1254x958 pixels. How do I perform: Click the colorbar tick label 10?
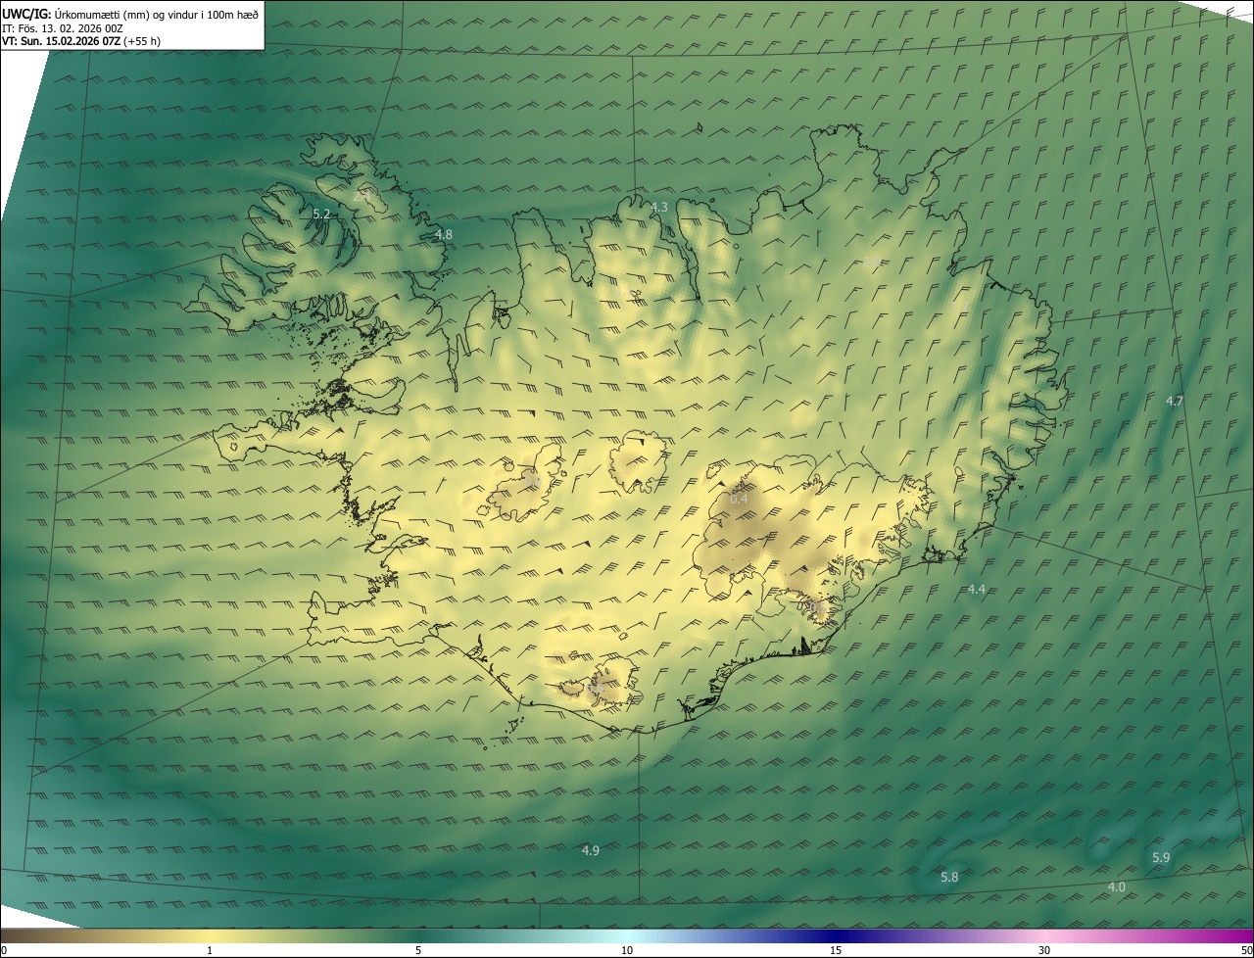pyautogui.click(x=627, y=950)
